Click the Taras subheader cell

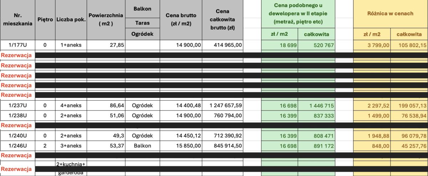[142, 23]
